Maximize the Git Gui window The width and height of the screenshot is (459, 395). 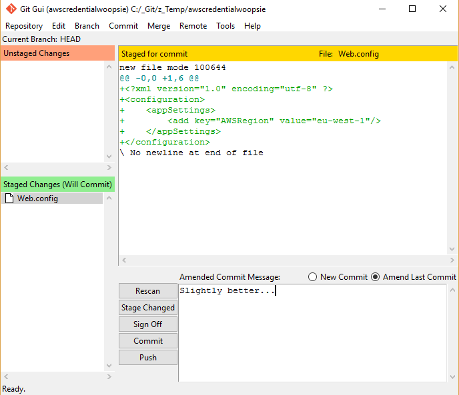coord(412,9)
